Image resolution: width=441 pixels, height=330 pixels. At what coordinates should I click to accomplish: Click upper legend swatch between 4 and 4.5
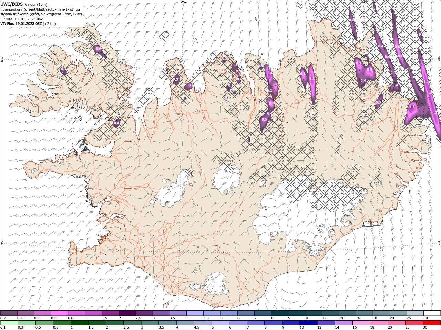195,313
